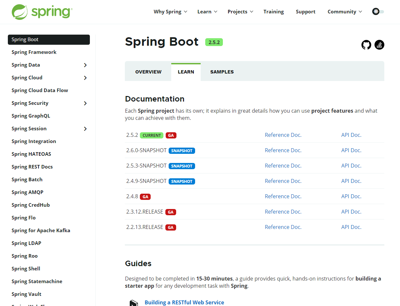Open API Doc. for 2.4.9-SNAPSHOT
This screenshot has height=306, width=400.
351,181
